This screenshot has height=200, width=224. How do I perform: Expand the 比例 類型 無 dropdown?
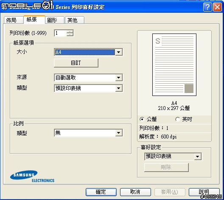88,133
